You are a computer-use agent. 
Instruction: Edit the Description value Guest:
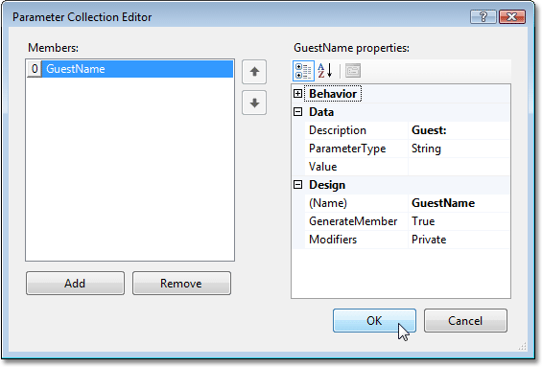coord(460,130)
